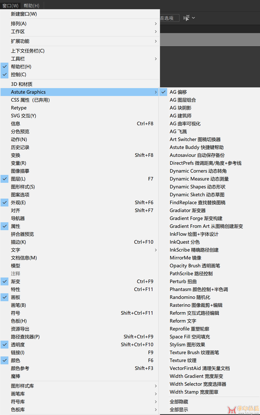The image size is (260, 415).
Task: Choose 新建窗口(W) at the top of the menu
Action: click(x=24, y=14)
